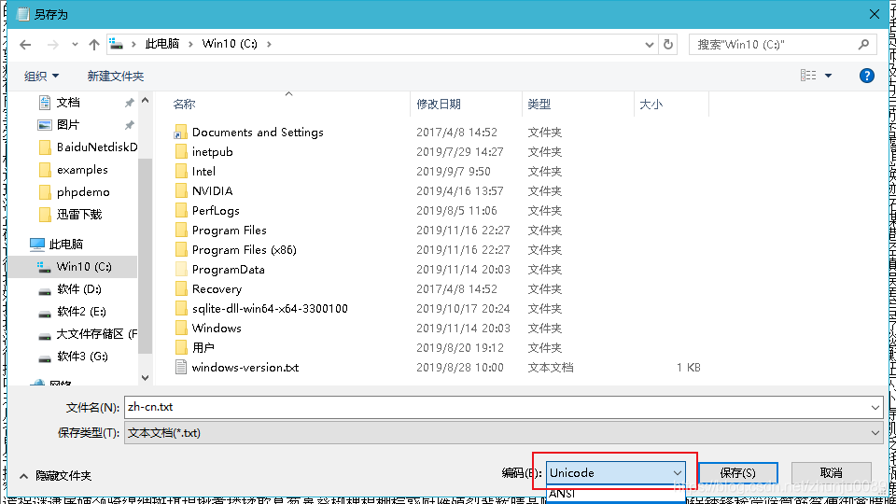Viewport: 896px width, 504px height.
Task: Expand chevron after 此电脑 breadcrumb
Action: (x=190, y=44)
